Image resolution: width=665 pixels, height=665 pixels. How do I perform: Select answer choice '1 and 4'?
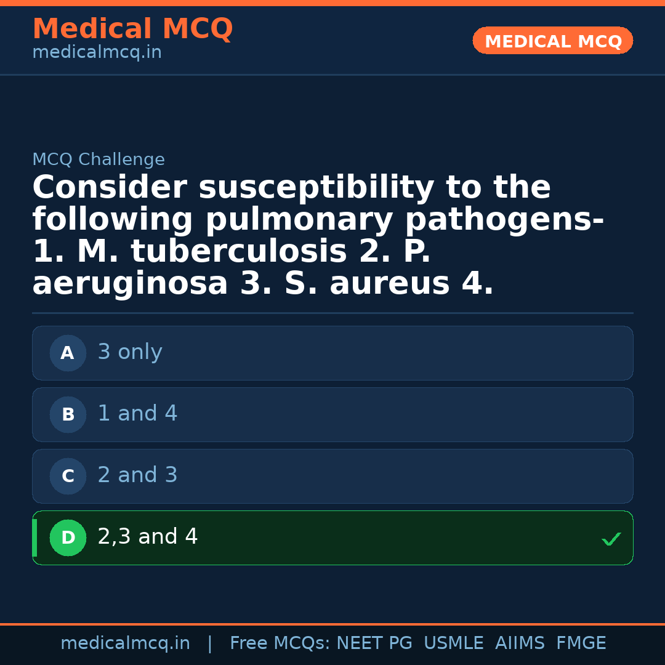[332, 414]
